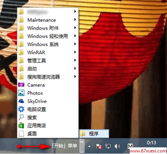Screen dimensions: 167x154
Task: Click the WinRAR folder icon
Action: (x=21, y=52)
